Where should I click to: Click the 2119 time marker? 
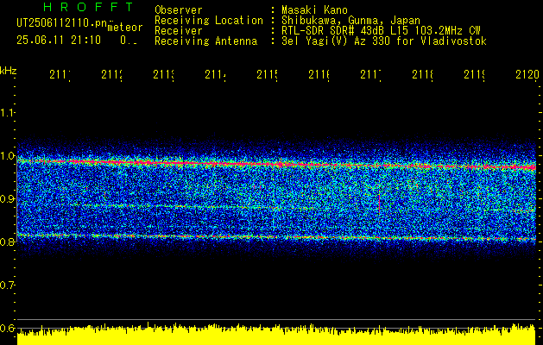tap(475, 74)
